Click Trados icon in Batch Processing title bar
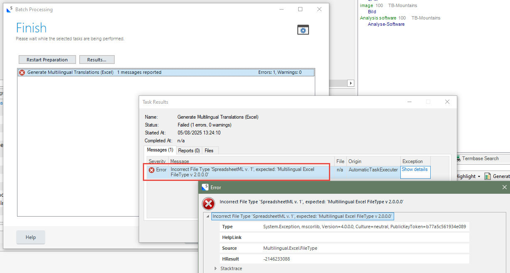 pyautogui.click(x=9, y=9)
